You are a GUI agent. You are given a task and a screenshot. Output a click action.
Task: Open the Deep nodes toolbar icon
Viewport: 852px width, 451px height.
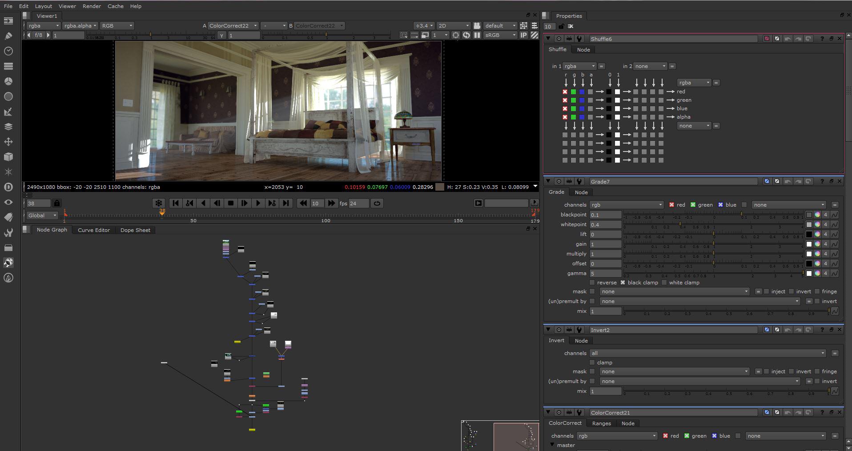tap(8, 187)
